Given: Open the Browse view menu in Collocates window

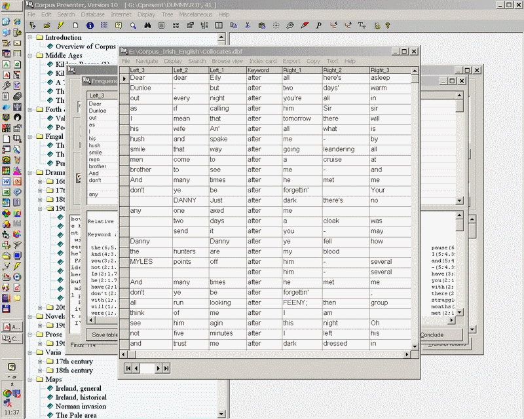Looking at the screenshot, I should pos(227,61).
